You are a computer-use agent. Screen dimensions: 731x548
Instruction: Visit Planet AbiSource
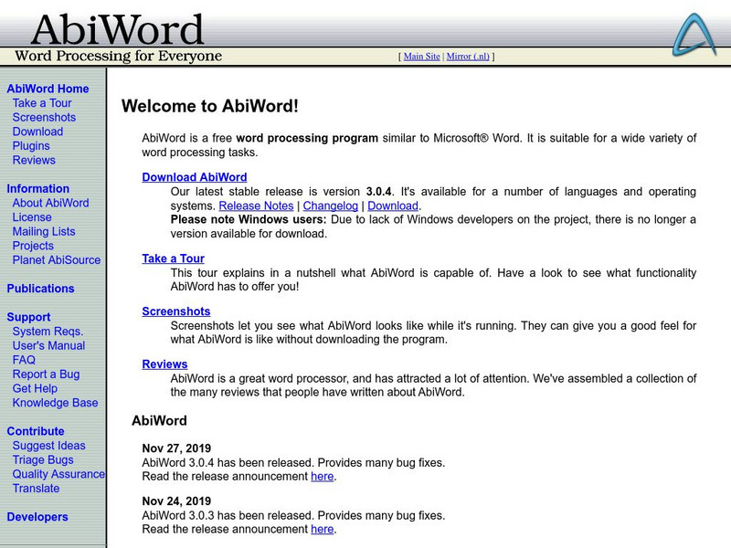point(57,260)
